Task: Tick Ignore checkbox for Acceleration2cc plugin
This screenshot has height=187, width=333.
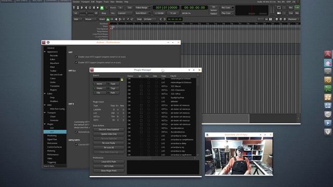Action: tap(141, 132)
